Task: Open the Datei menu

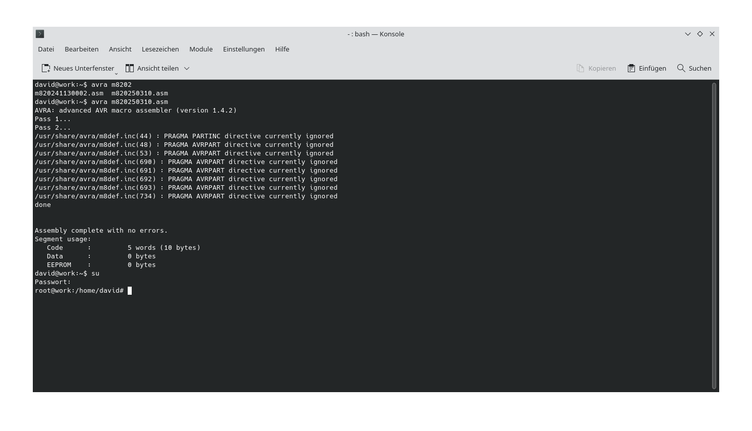Action: (x=45, y=49)
